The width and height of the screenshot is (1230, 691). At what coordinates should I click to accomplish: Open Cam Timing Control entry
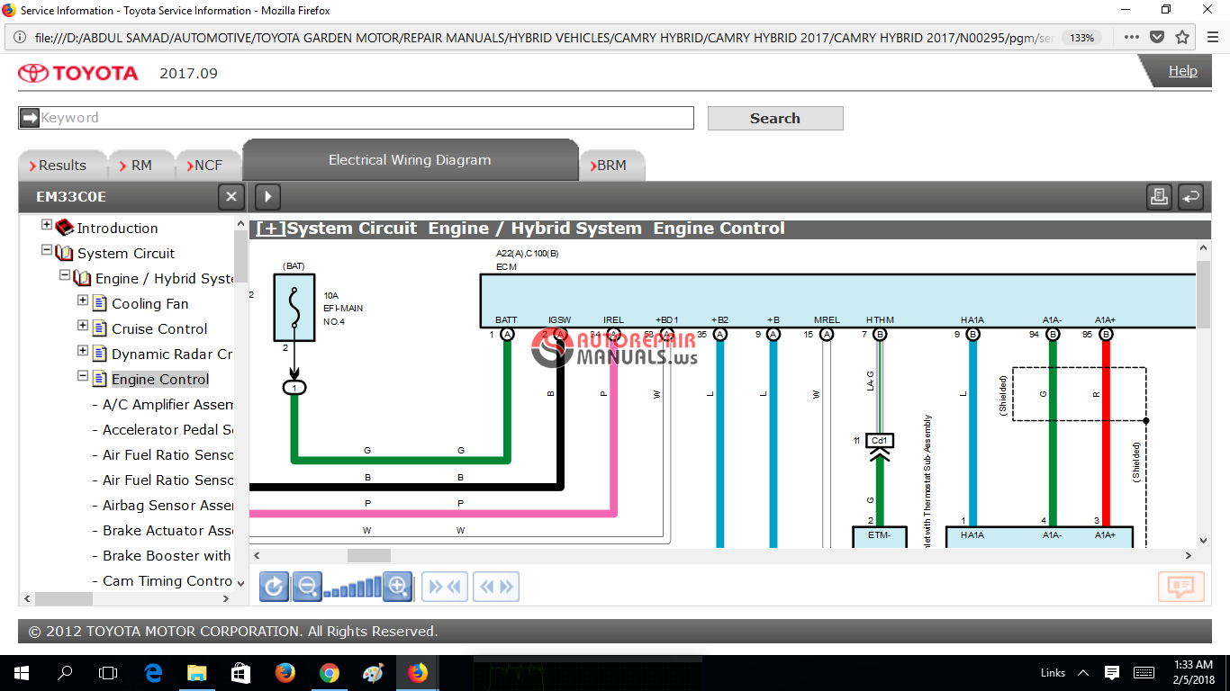pos(167,581)
